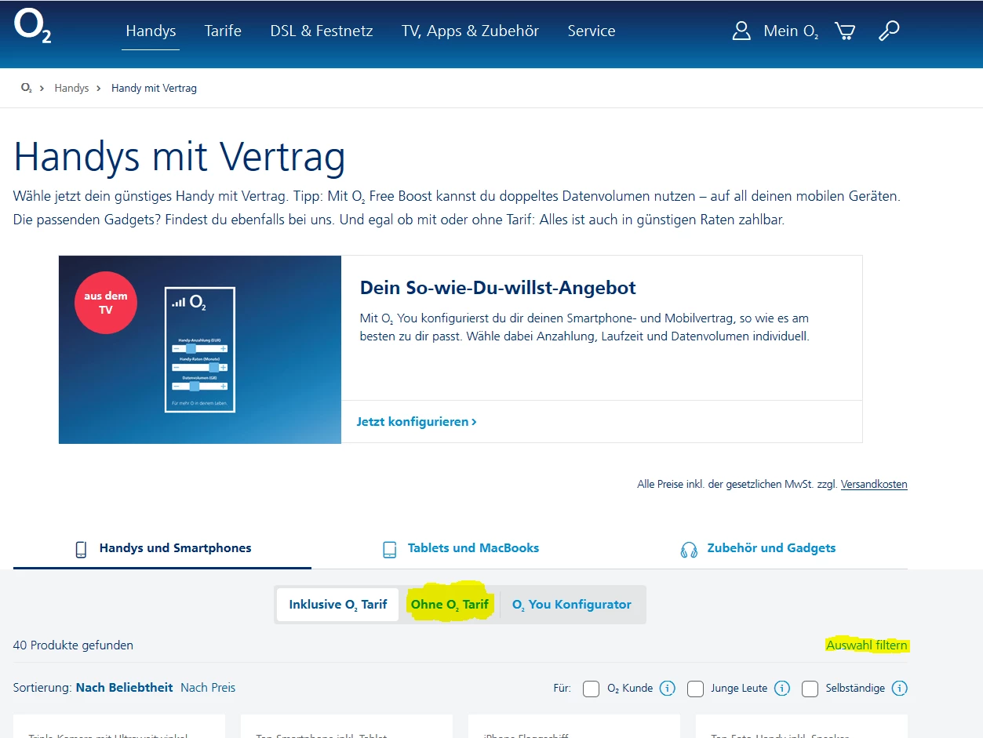
Task: Switch to Tablets und MacBooks tab
Action: [x=461, y=548]
